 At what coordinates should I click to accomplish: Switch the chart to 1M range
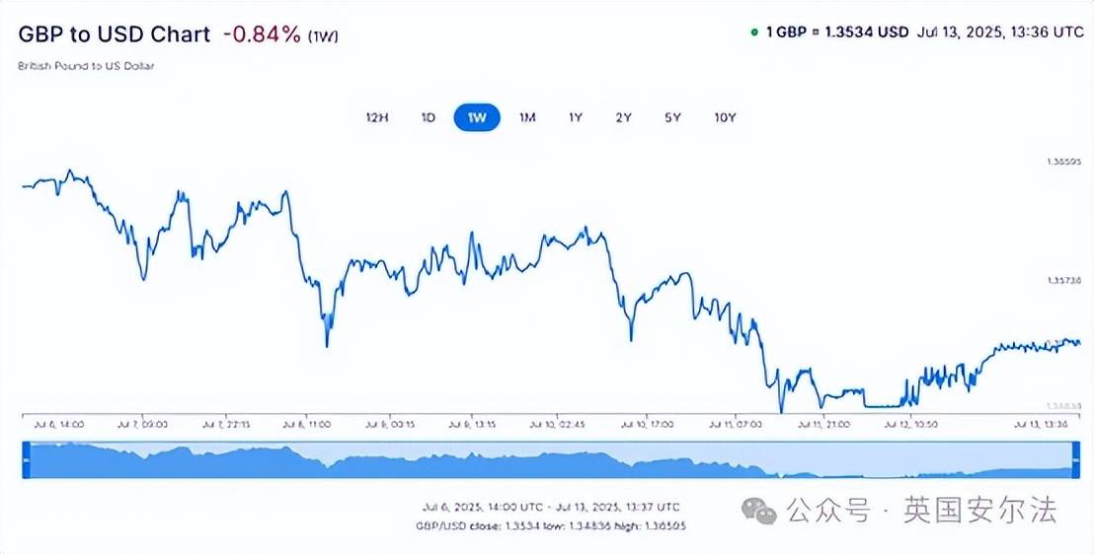[527, 117]
